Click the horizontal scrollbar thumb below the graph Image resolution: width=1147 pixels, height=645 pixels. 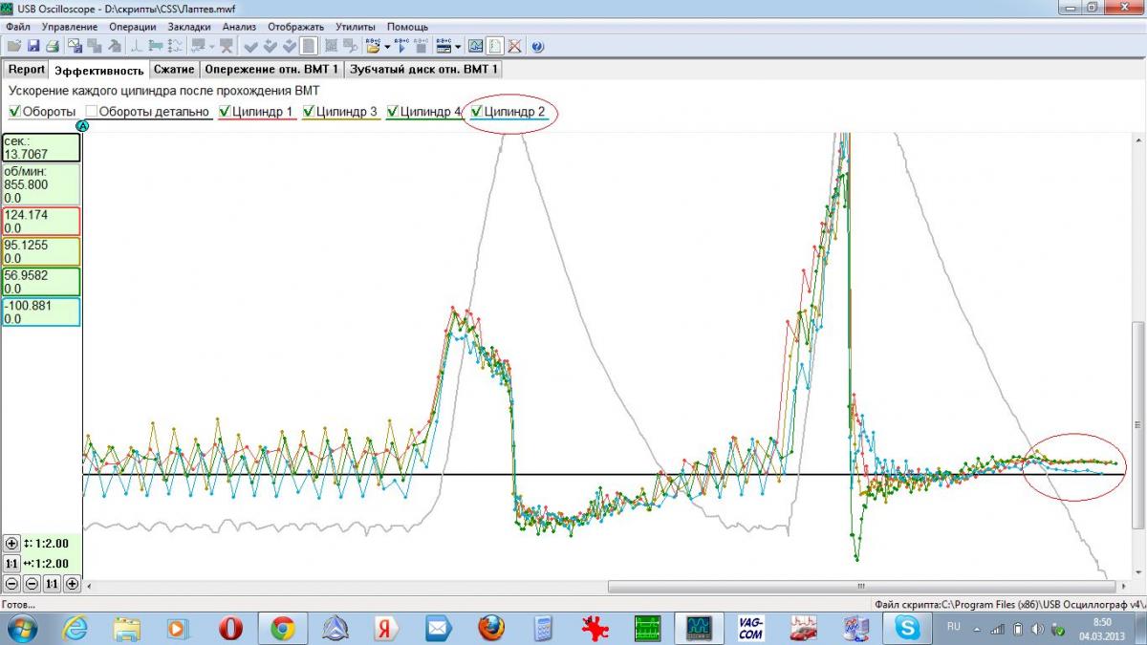(x=860, y=587)
